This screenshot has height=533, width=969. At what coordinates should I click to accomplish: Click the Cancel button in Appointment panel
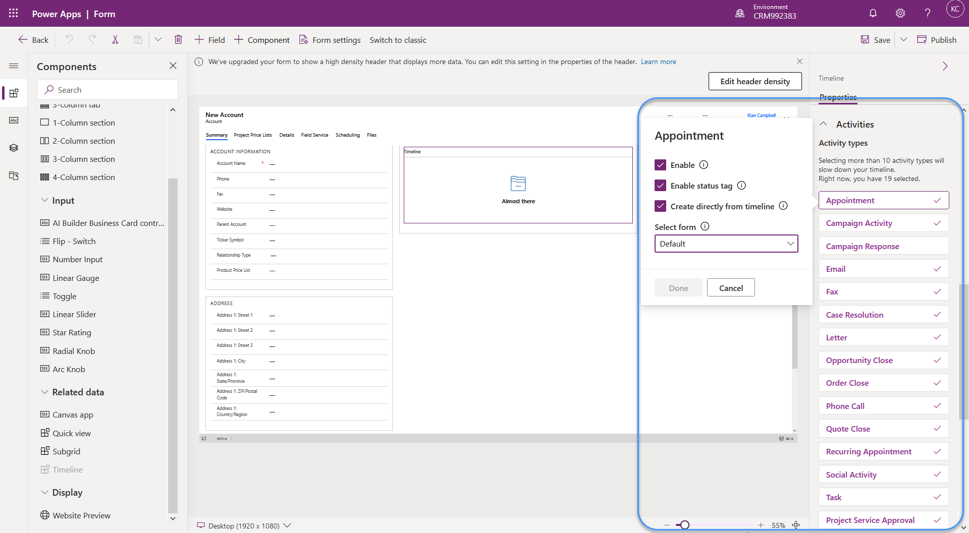[730, 288]
